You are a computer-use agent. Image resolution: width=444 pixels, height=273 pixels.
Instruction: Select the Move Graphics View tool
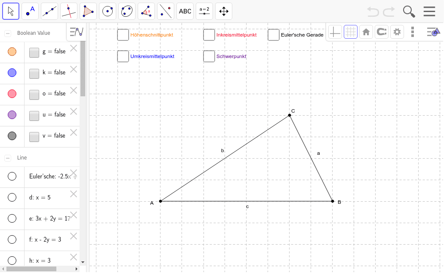point(224,11)
